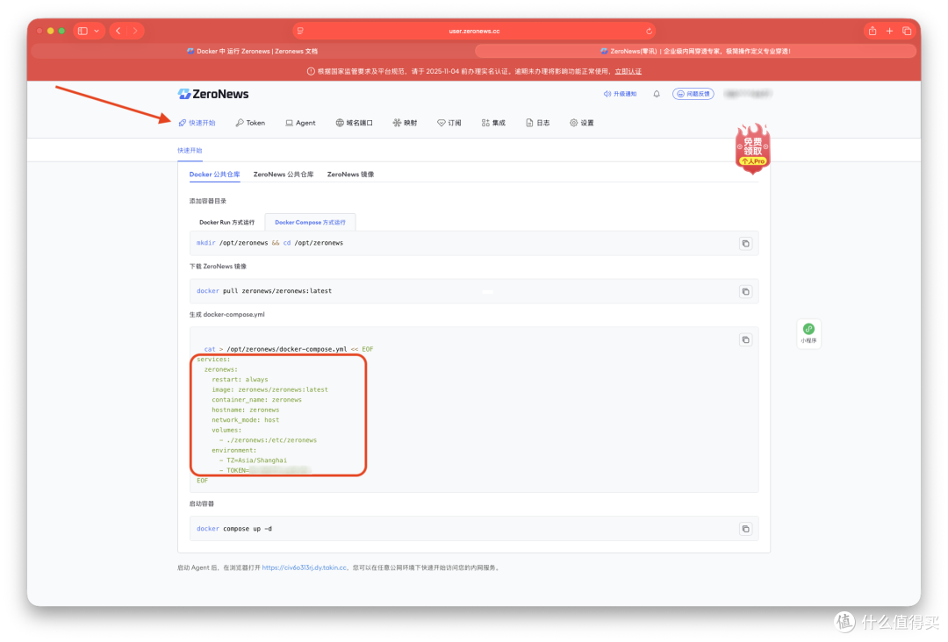Screen dimensions: 948x642
Task: Open the Agent menu item
Action: (300, 123)
